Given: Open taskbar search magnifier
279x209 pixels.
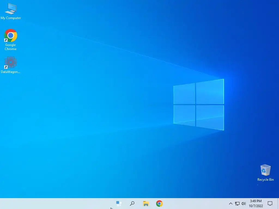Looking at the screenshot, I should (x=132, y=204).
